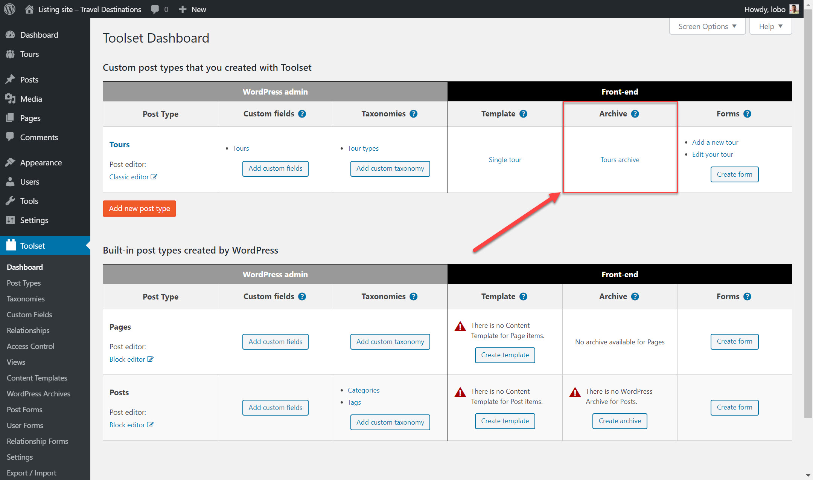Click the Tools wrench icon

10,201
